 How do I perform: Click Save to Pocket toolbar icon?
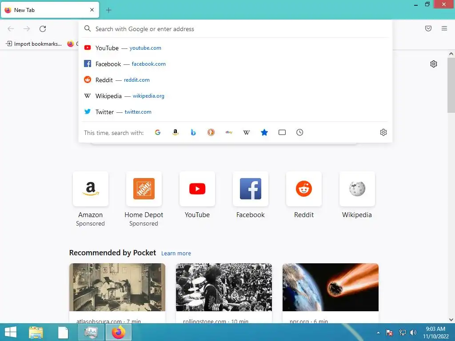(x=428, y=28)
